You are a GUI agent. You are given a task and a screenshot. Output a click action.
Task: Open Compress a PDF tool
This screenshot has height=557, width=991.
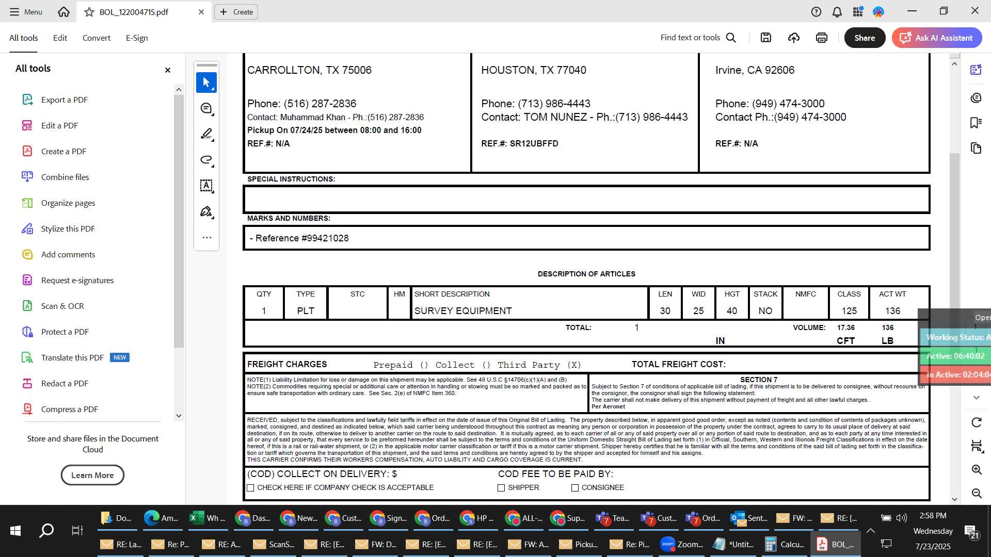tap(70, 409)
